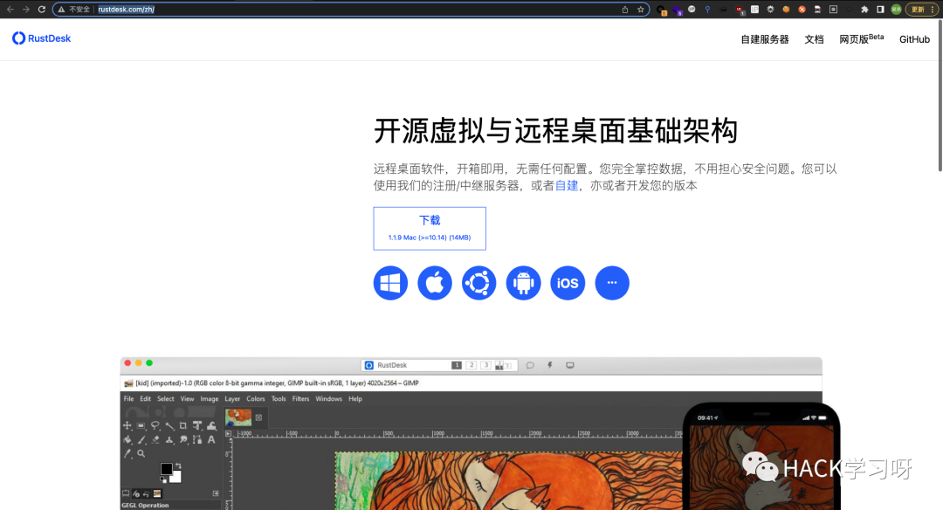This screenshot has height=510, width=943.
Task: Click the not-secure warning icon in address bar
Action: click(x=61, y=10)
